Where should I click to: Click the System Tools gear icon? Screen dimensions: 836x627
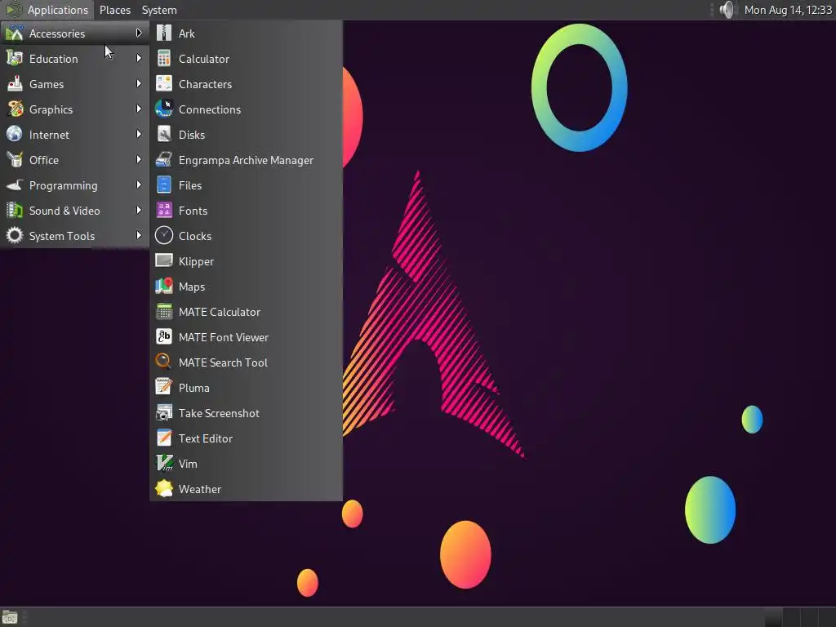[15, 236]
